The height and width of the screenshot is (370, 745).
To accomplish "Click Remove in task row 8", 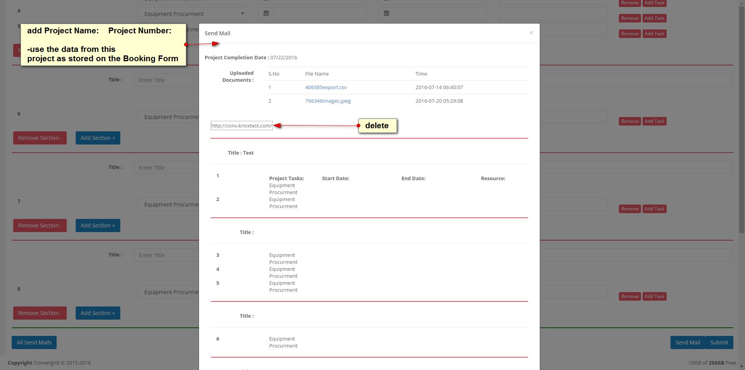I will coord(630,296).
